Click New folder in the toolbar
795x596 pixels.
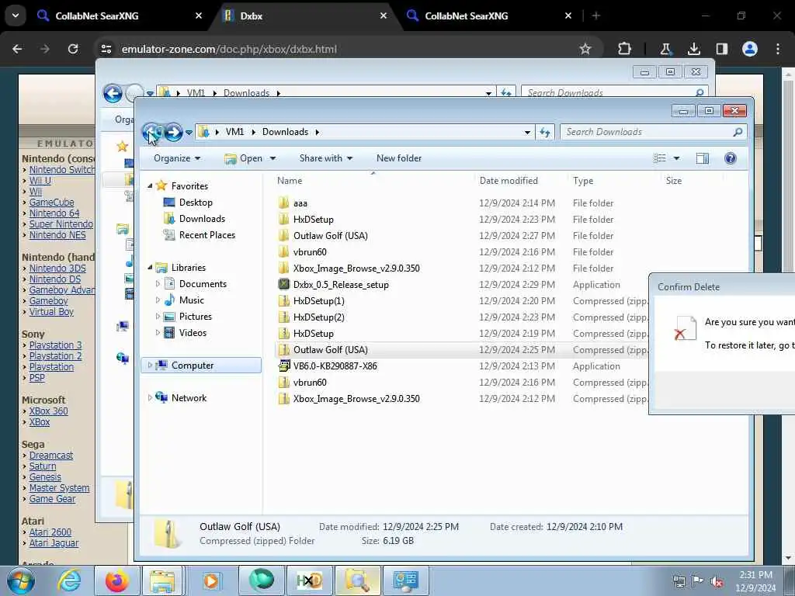coord(399,158)
